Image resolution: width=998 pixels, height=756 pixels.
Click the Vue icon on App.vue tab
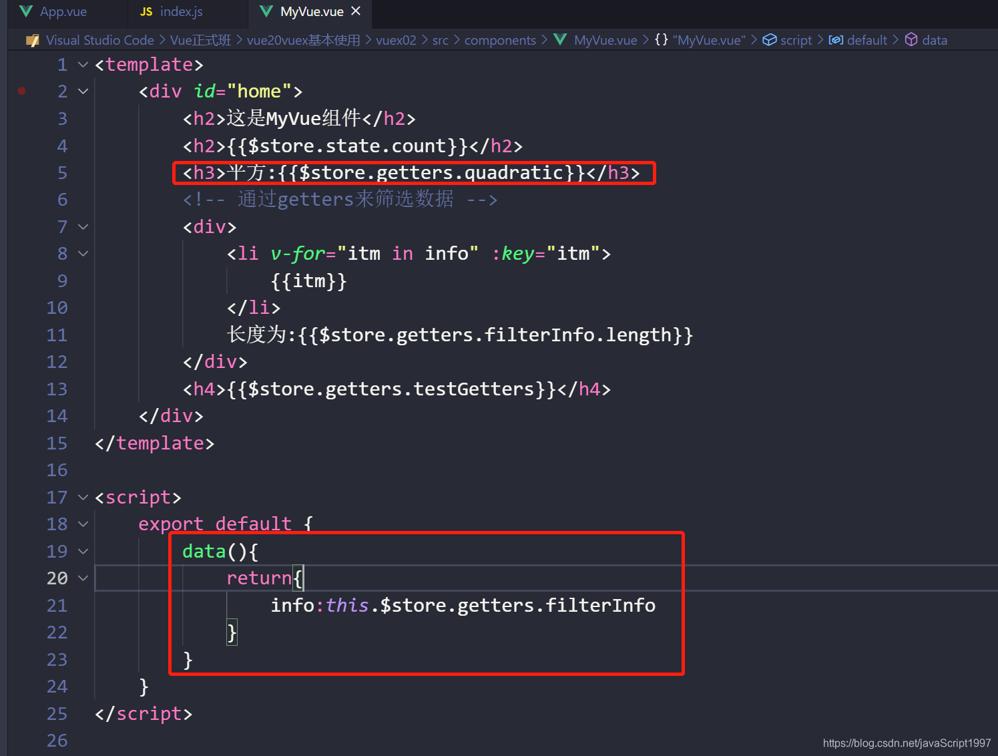pos(26,11)
